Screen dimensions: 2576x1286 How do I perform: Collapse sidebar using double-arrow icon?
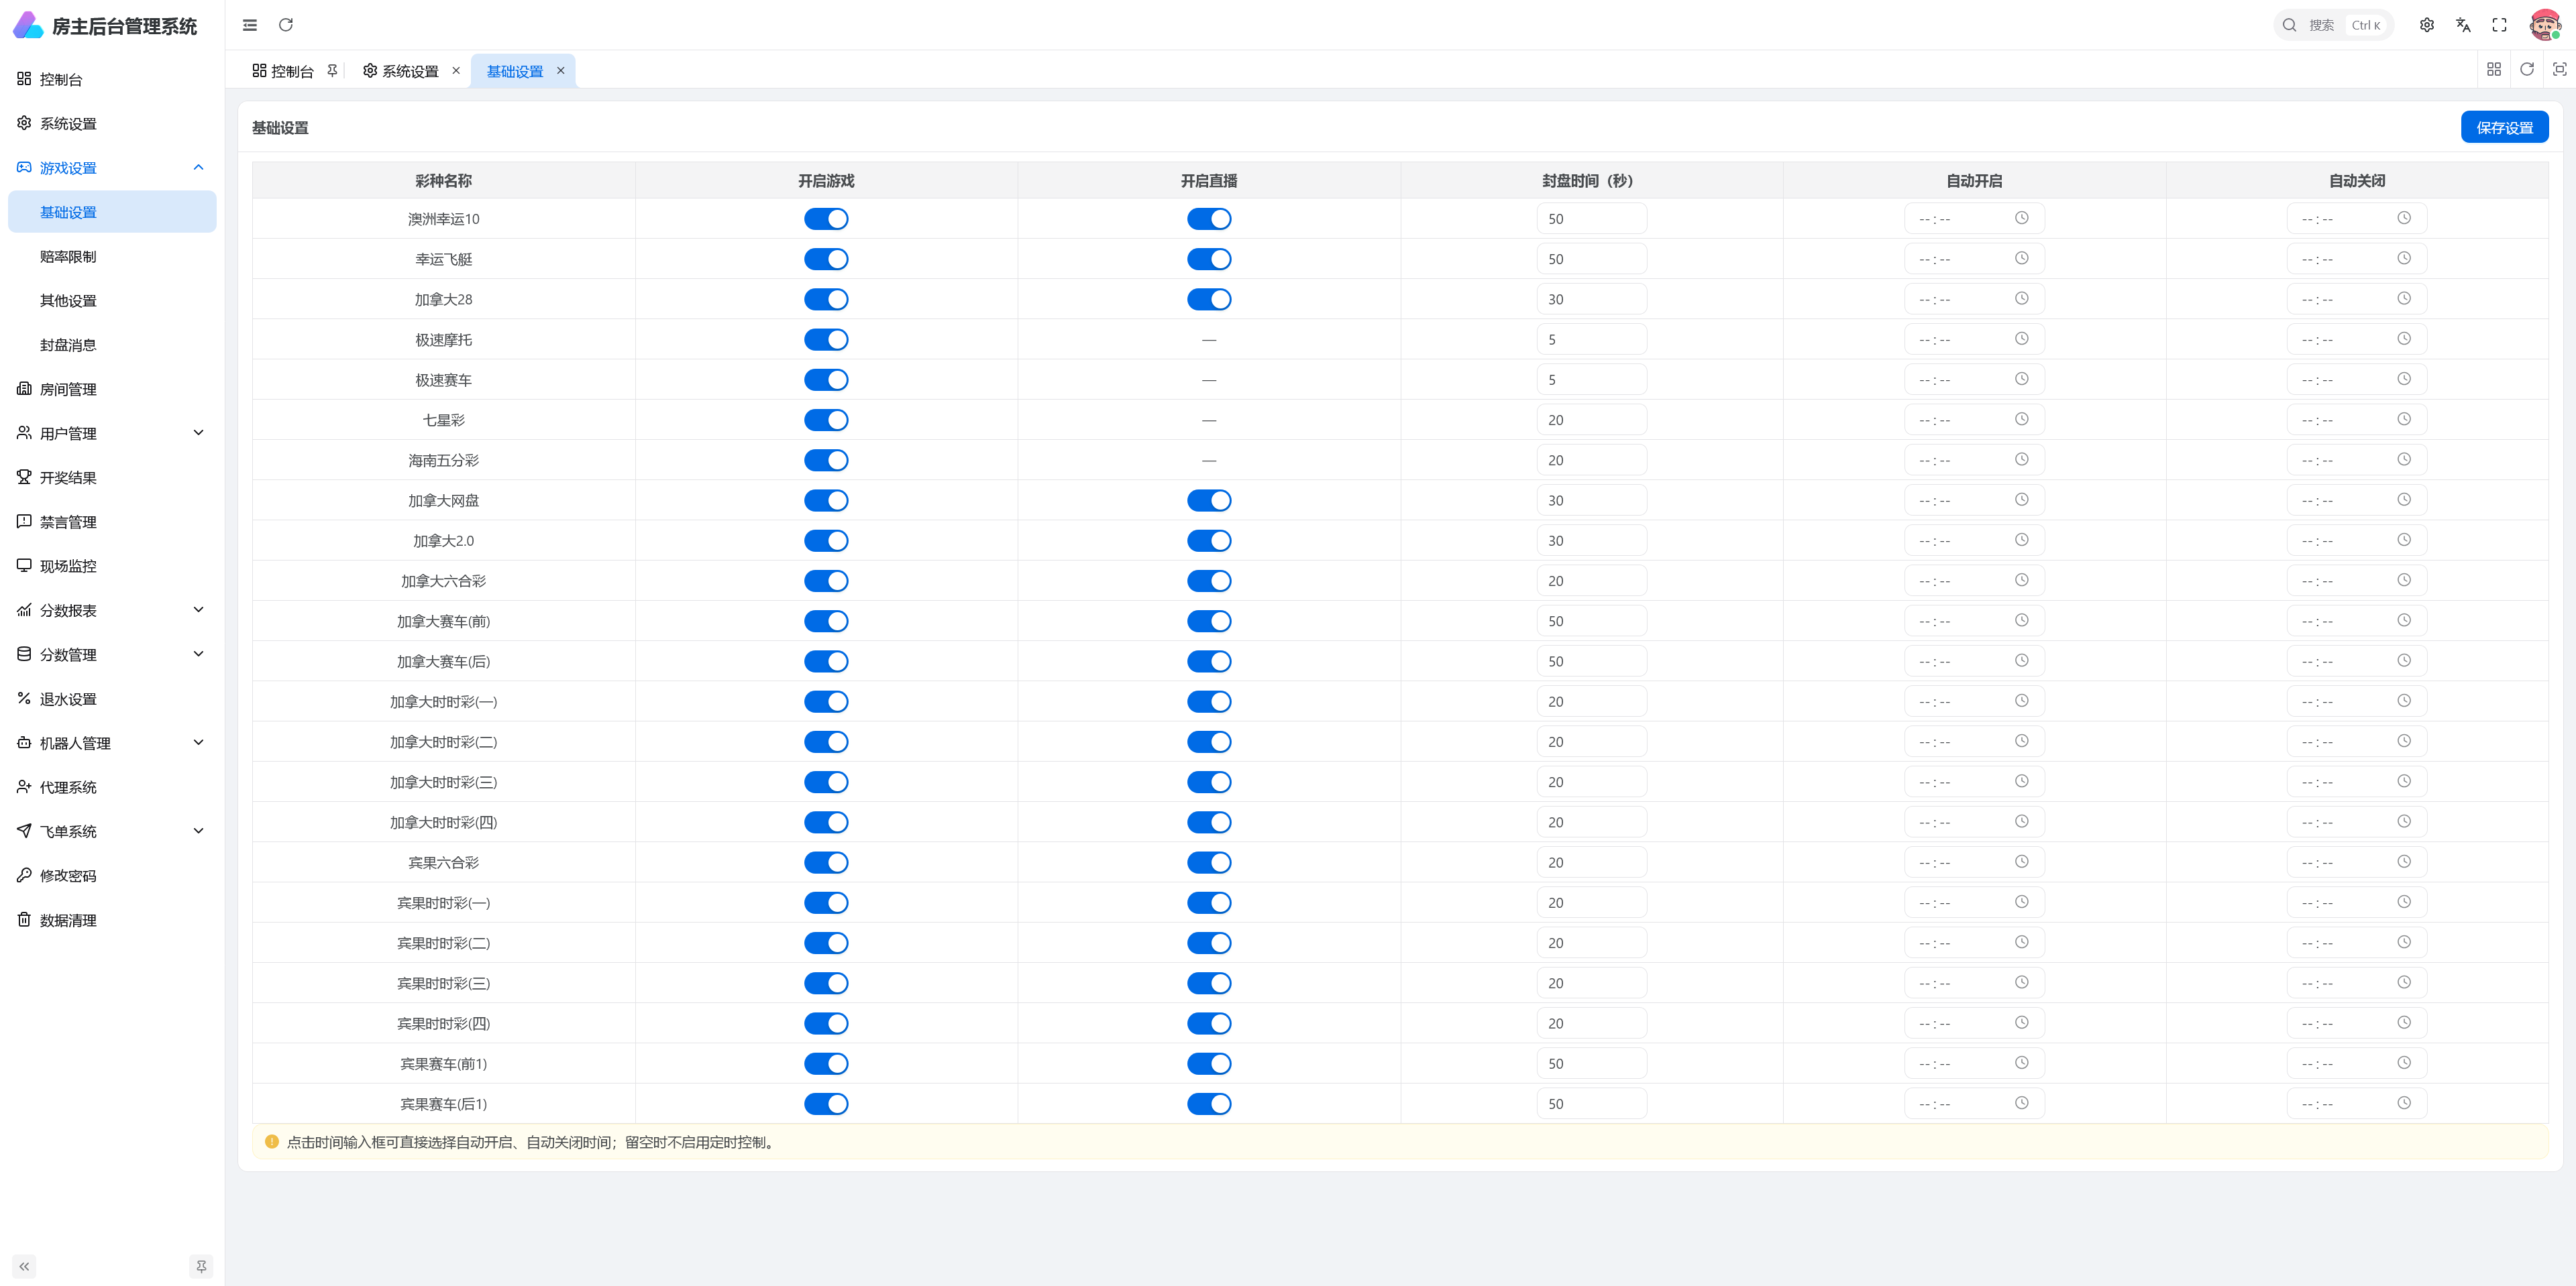point(24,1266)
